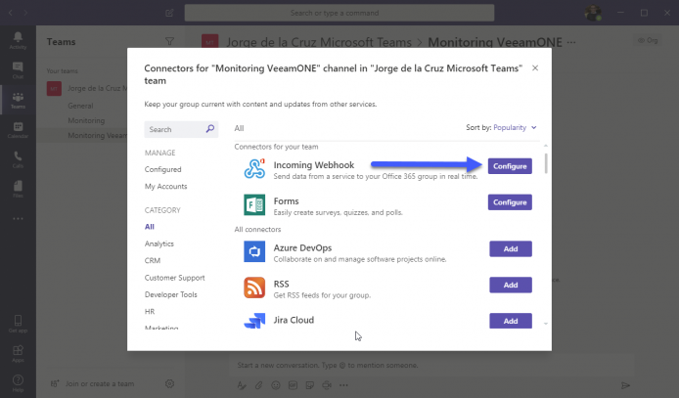Click the search magnifier icon in dialog
Screen dimensions: 679x398
click(210, 129)
